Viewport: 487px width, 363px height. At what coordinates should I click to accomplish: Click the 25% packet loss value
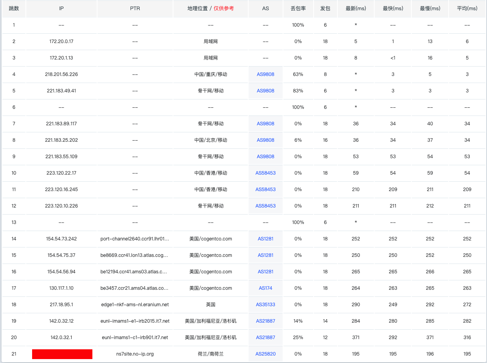[x=298, y=338]
